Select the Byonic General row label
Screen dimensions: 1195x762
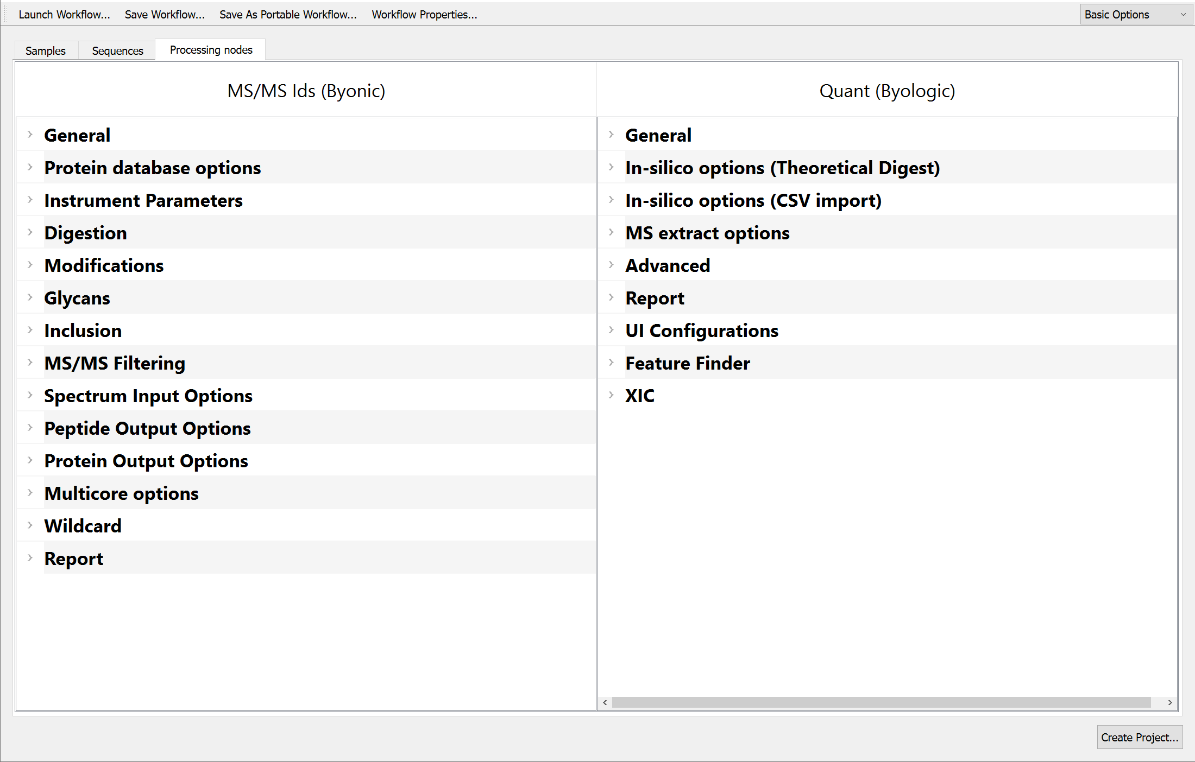click(x=77, y=135)
